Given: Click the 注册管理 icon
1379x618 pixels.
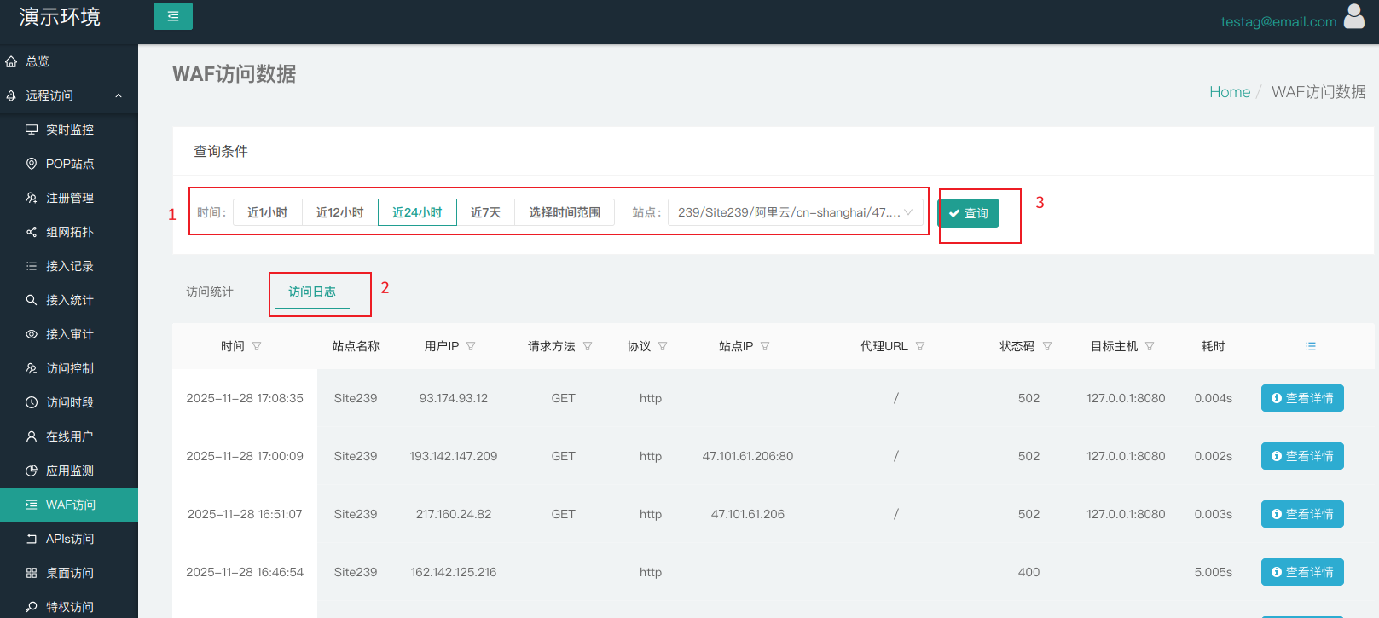Looking at the screenshot, I should pos(32,198).
